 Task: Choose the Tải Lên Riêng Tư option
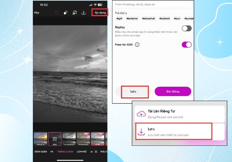tap(179, 114)
